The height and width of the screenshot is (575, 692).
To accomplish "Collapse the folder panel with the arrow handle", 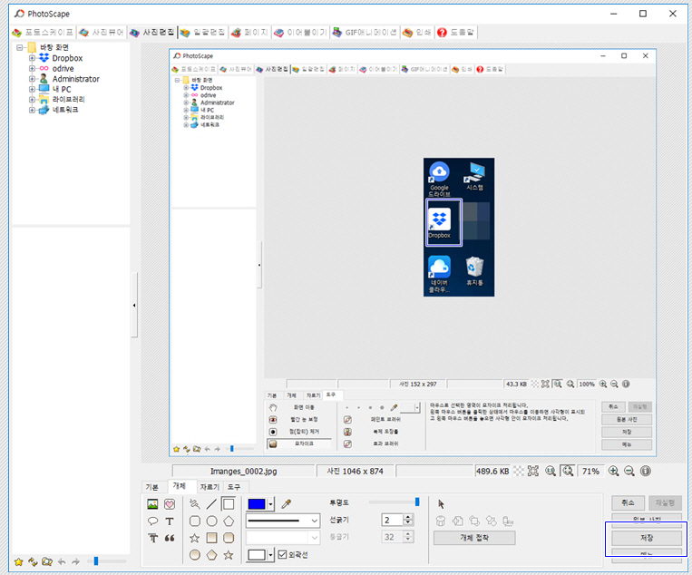I will pos(134,305).
